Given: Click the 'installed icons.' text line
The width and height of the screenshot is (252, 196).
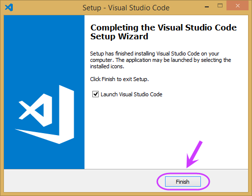Looking at the screenshot, I should [107, 66].
